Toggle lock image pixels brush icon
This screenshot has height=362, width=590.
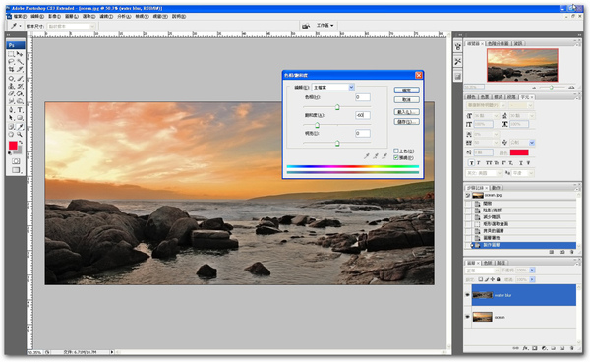(x=487, y=279)
